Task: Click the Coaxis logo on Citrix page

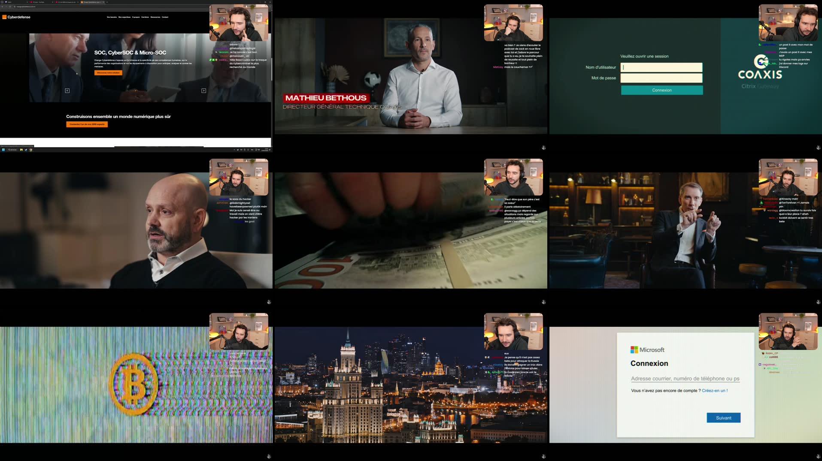Action: click(x=760, y=69)
